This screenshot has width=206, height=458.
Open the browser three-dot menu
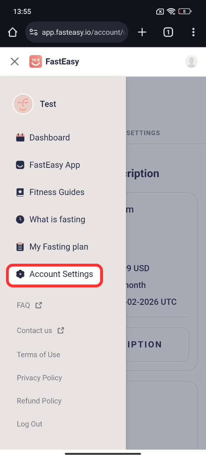click(x=193, y=32)
